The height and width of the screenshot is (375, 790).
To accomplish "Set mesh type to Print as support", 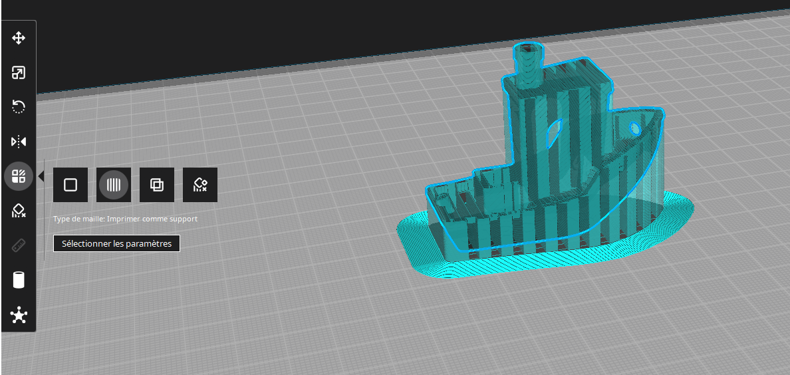I will click(114, 185).
